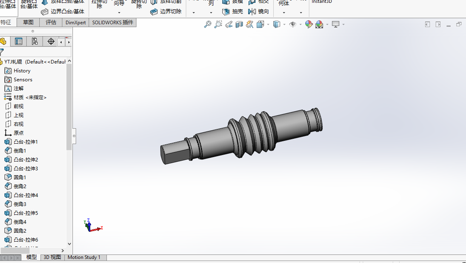The height and width of the screenshot is (263, 466).
Task: Click the tree horizontal scroll right arrow
Action: [x=63, y=251]
